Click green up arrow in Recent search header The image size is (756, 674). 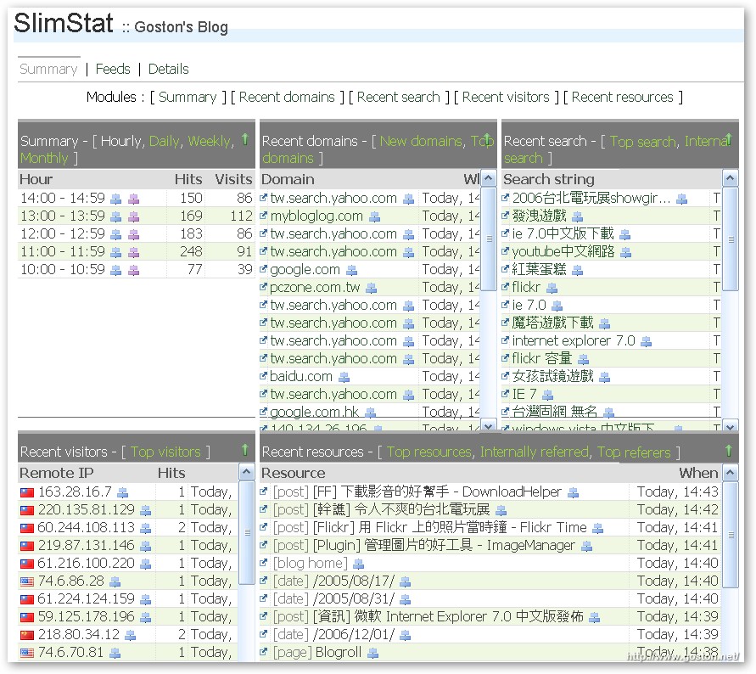click(x=729, y=139)
